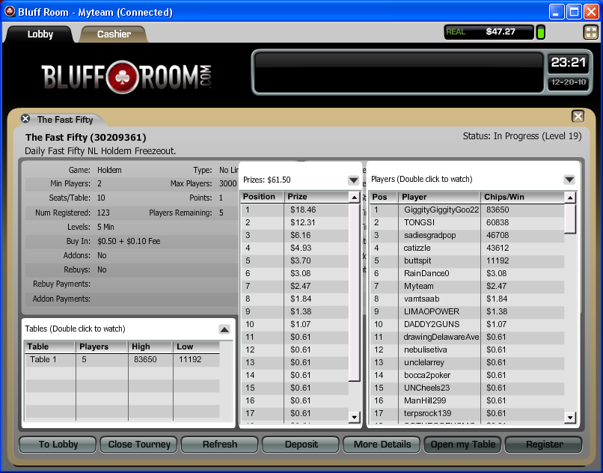Collapse the Tables panel with the up arrow
Image resolution: width=603 pixels, height=473 pixels.
click(x=224, y=329)
